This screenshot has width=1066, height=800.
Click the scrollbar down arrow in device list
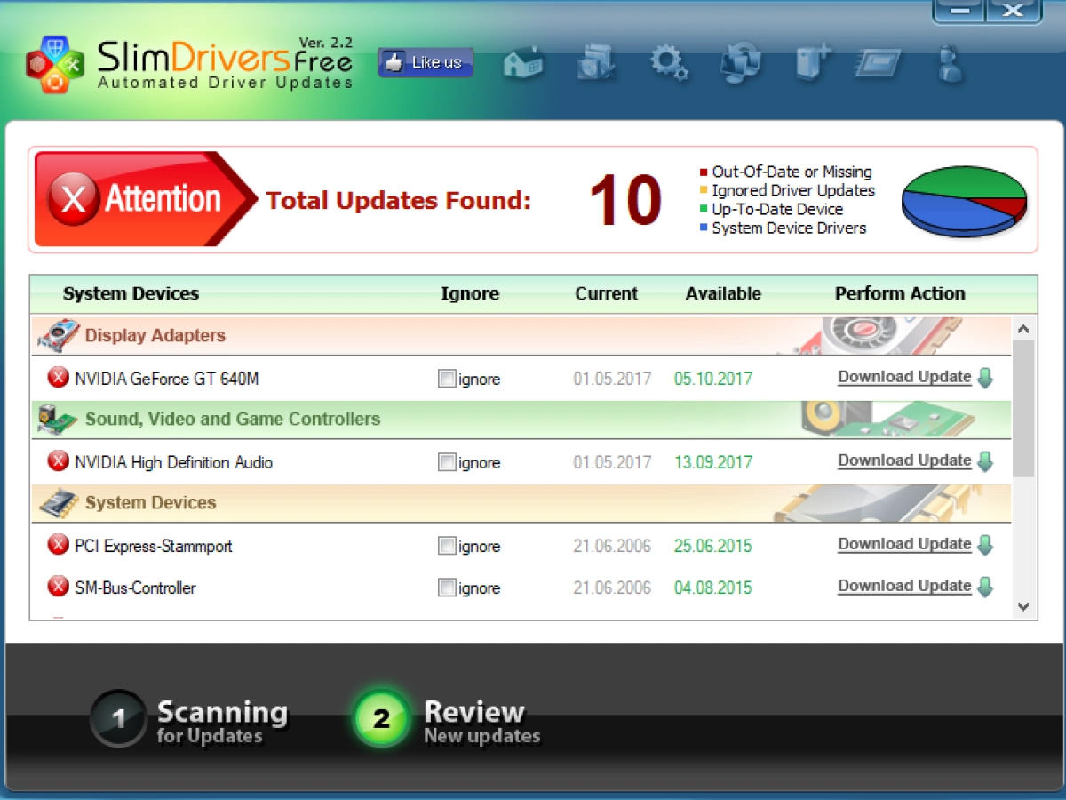pyautogui.click(x=1023, y=606)
